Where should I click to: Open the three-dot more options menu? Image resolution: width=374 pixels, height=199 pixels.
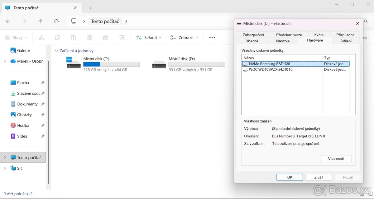click(212, 38)
